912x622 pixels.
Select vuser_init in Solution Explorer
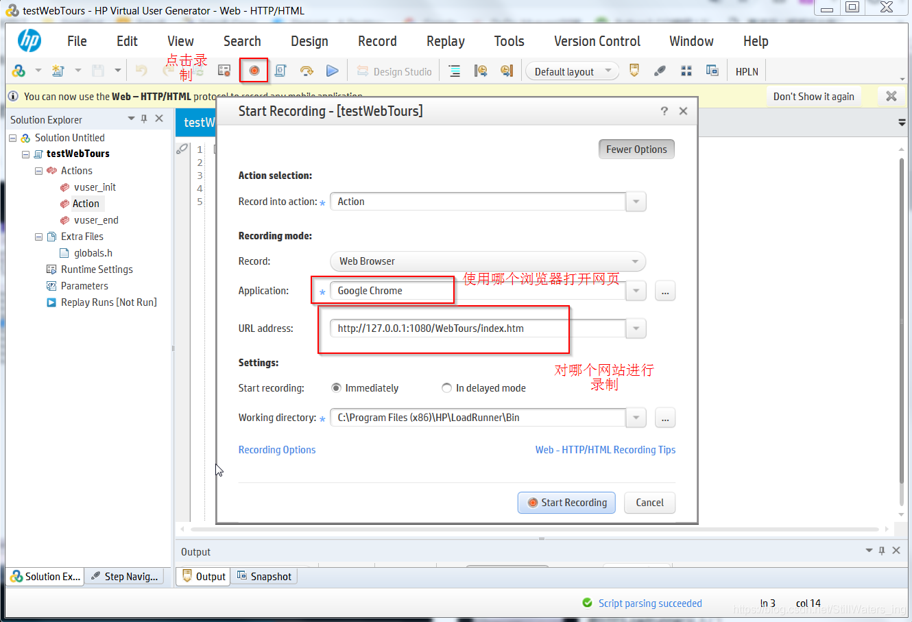coord(95,187)
